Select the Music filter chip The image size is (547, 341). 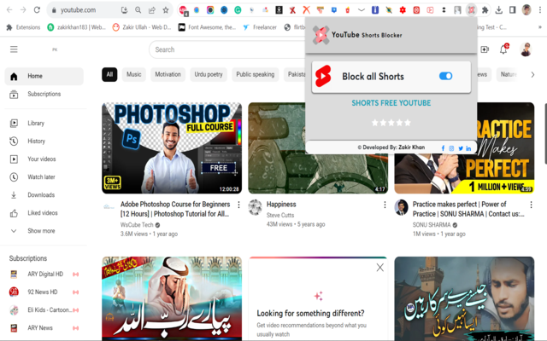coord(134,74)
